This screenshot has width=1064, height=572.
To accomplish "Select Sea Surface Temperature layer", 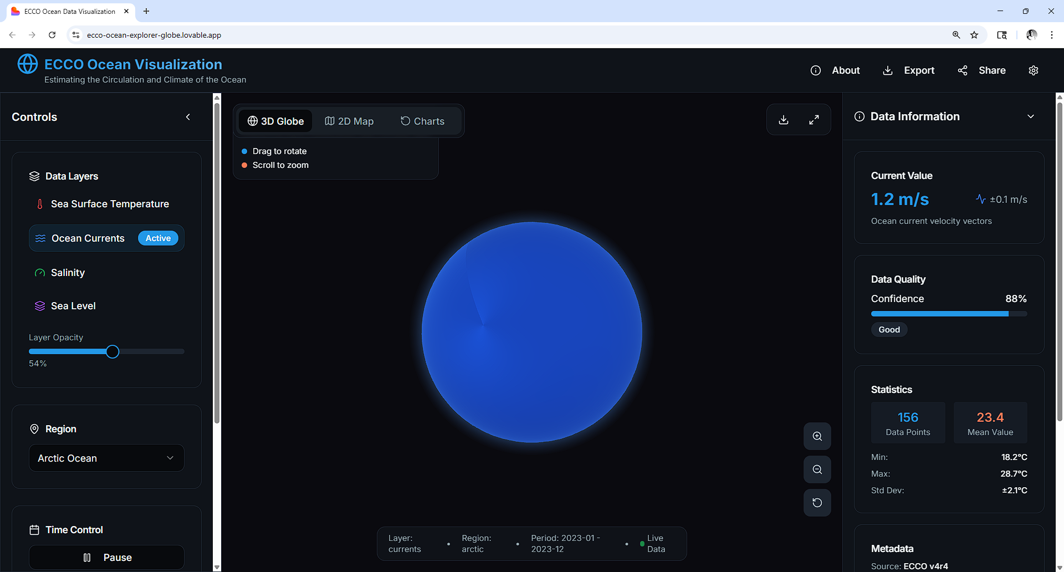I will pyautogui.click(x=106, y=204).
